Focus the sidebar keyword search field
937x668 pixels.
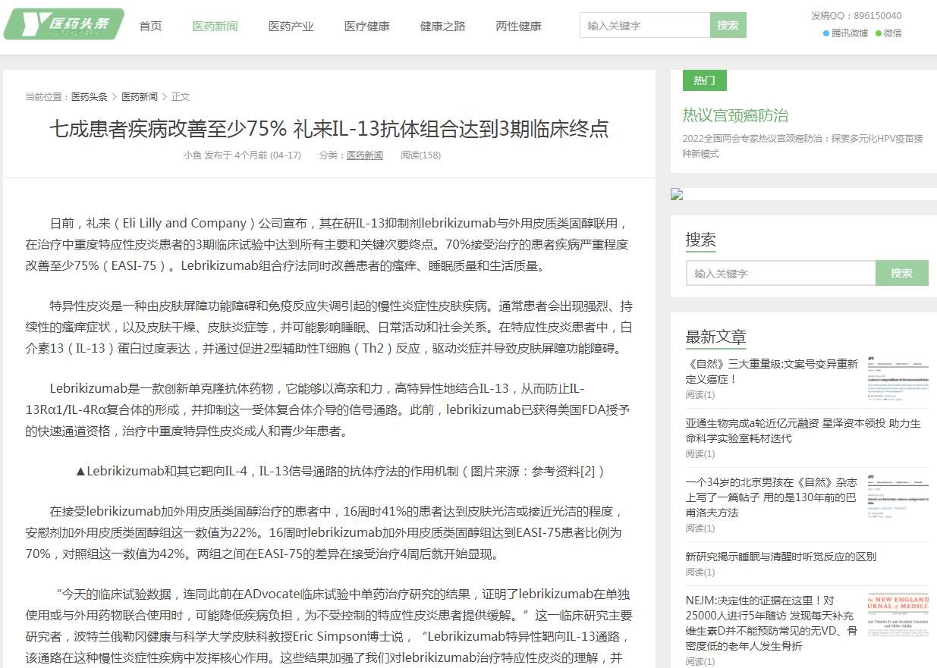tap(781, 273)
